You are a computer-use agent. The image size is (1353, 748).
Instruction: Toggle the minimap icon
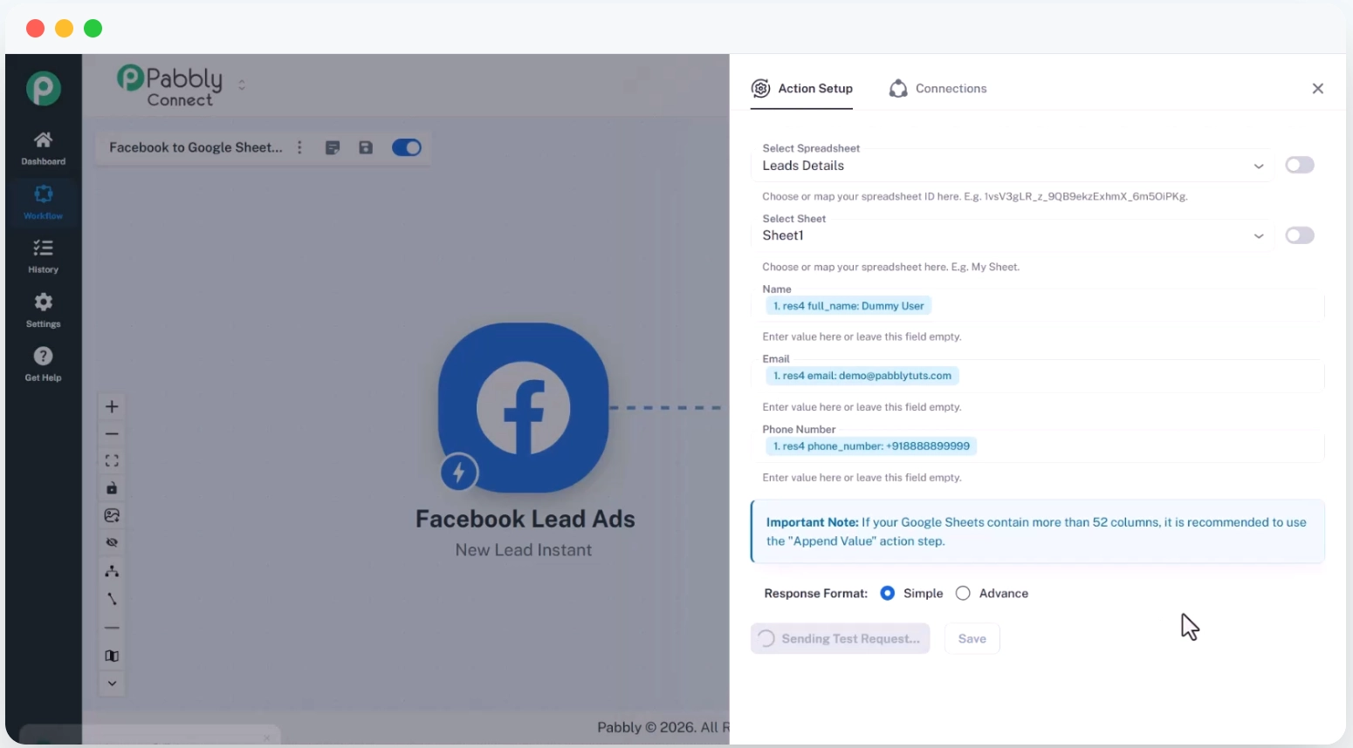coord(112,656)
